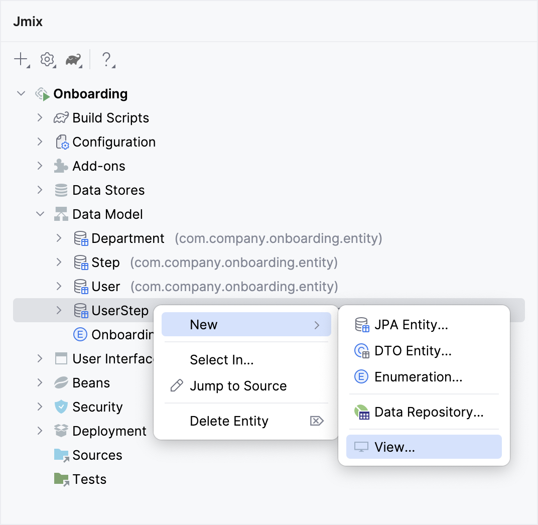Expand the Deployment node arrow

point(40,431)
